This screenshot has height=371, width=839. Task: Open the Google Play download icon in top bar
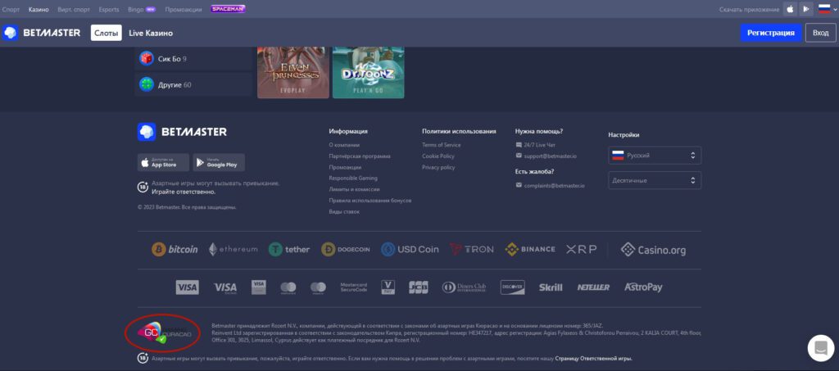(806, 9)
